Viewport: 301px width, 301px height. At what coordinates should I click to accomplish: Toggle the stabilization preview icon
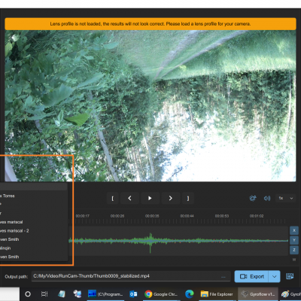pos(253,198)
